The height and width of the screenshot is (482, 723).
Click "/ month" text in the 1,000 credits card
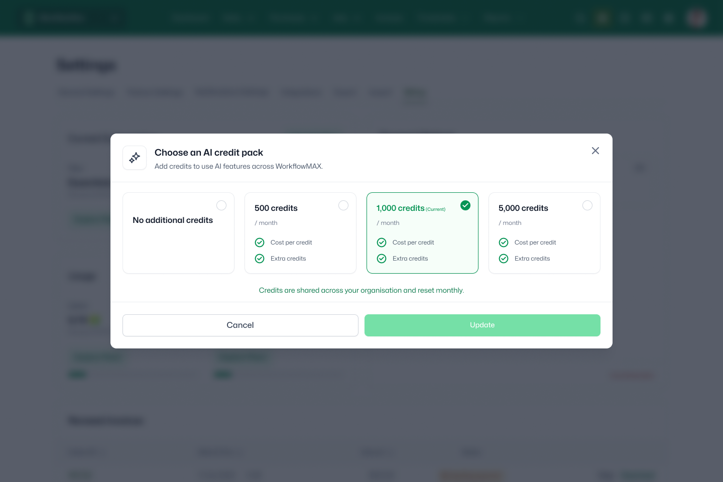tap(388, 223)
